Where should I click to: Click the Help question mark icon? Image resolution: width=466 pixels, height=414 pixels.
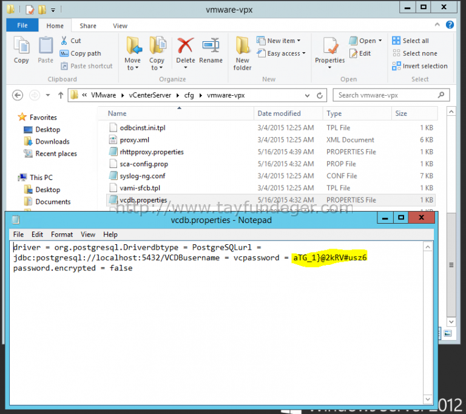coord(450,25)
